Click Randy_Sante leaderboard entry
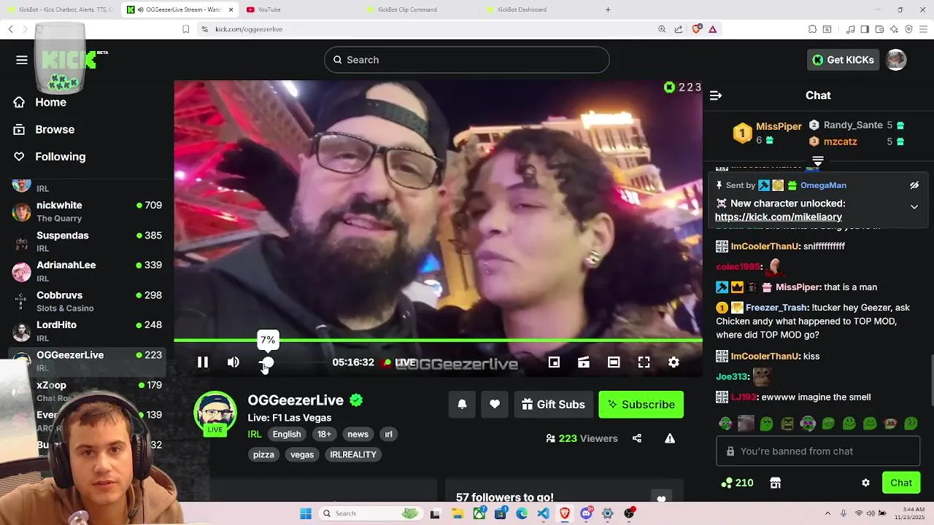The width and height of the screenshot is (934, 525). pos(857,125)
